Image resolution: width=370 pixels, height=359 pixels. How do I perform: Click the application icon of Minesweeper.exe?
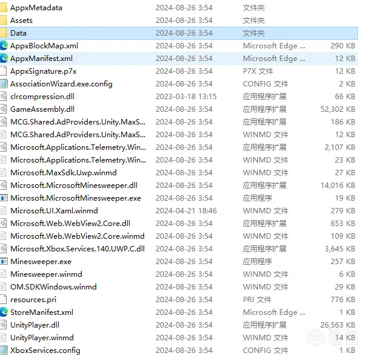click(x=4, y=262)
